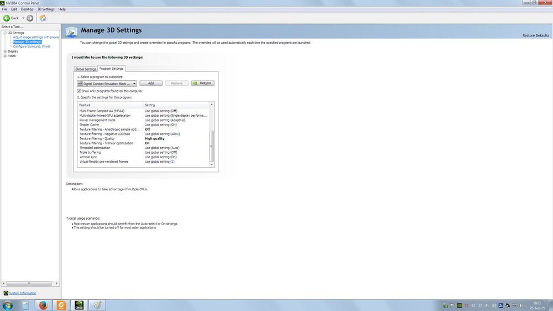Click the task pane scroll-left arrow

pos(3,283)
